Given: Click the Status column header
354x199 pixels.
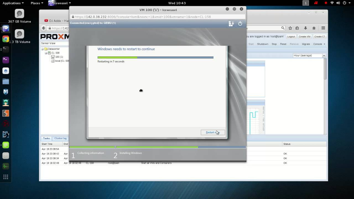Looking at the screenshot, I should (x=304, y=144).
